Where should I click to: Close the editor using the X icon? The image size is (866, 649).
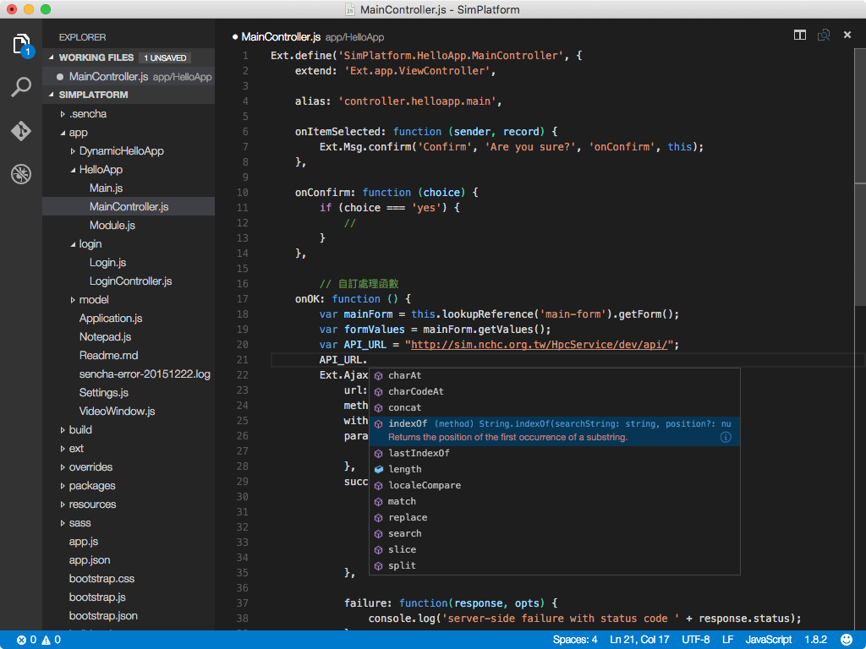pos(847,35)
